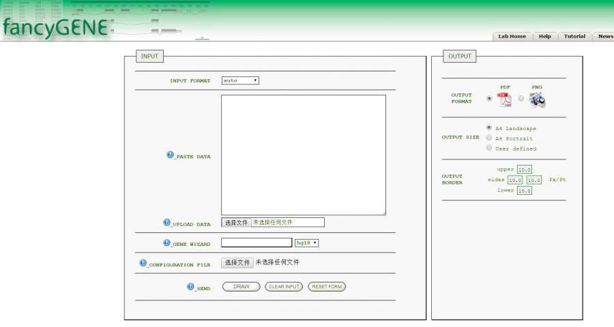Select PDF output format radio button
This screenshot has width=614, height=327.
click(x=489, y=98)
